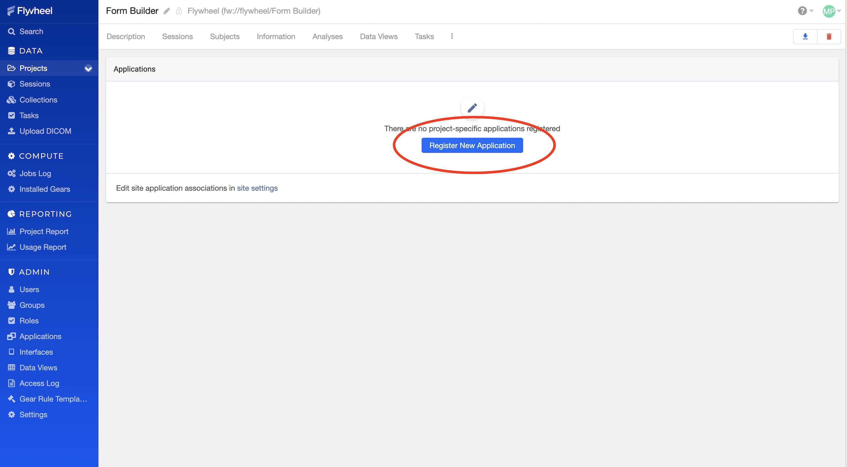The height and width of the screenshot is (467, 847).
Task: Open the Help question mark dropdown
Action: coord(805,11)
